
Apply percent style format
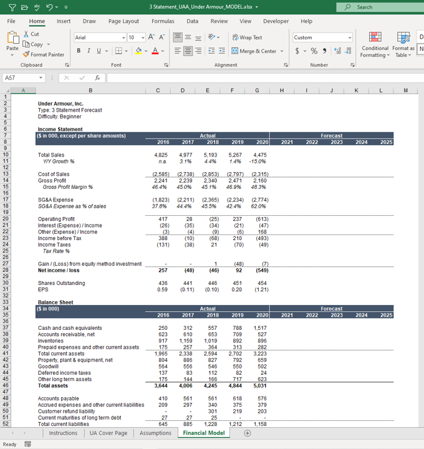click(x=314, y=51)
